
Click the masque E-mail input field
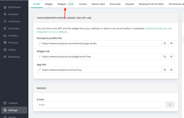(x=101, y=105)
